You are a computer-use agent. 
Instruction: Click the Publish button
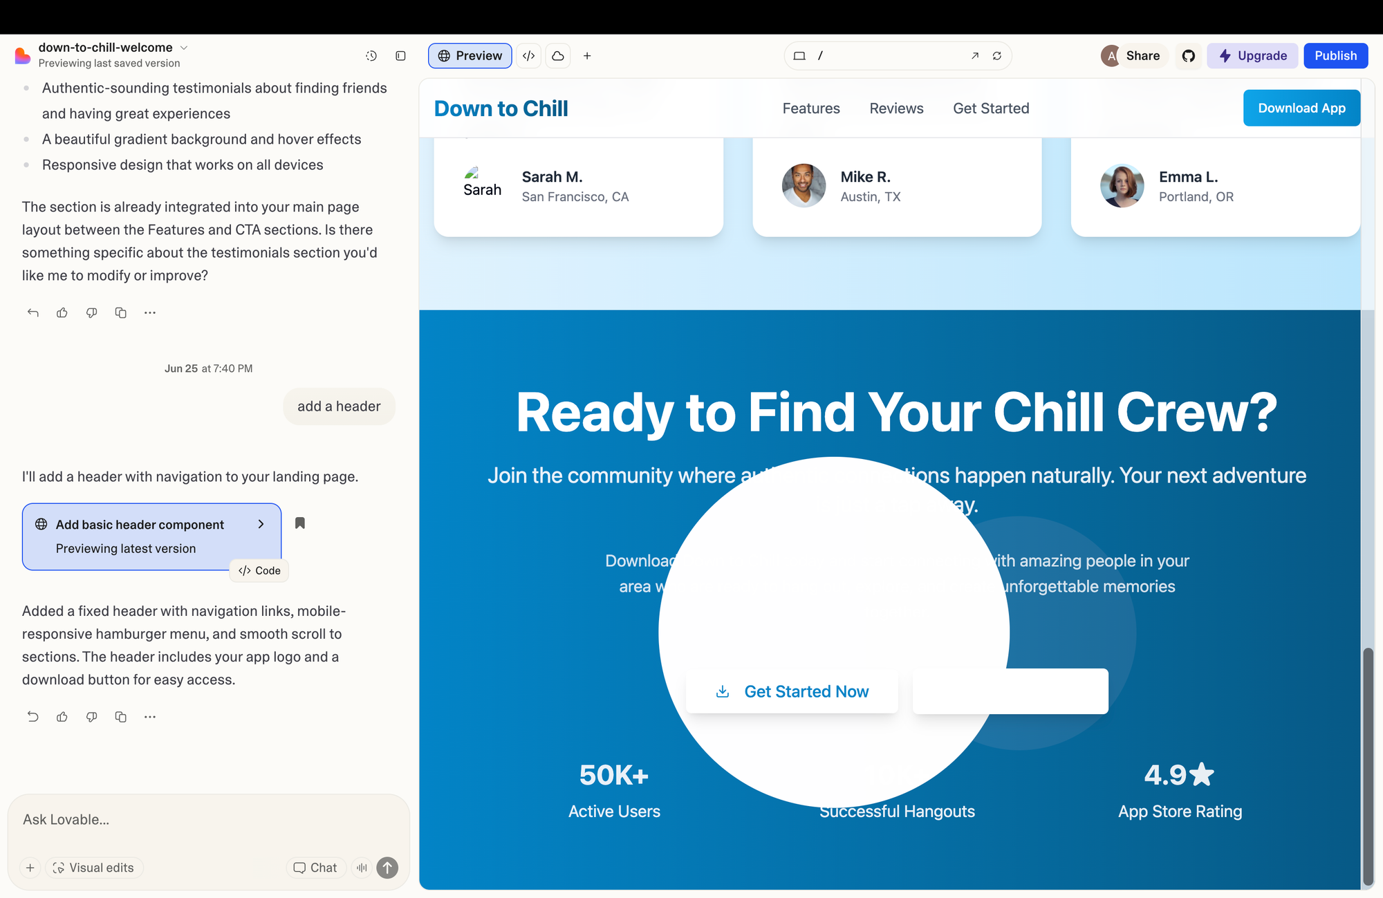pyautogui.click(x=1335, y=56)
